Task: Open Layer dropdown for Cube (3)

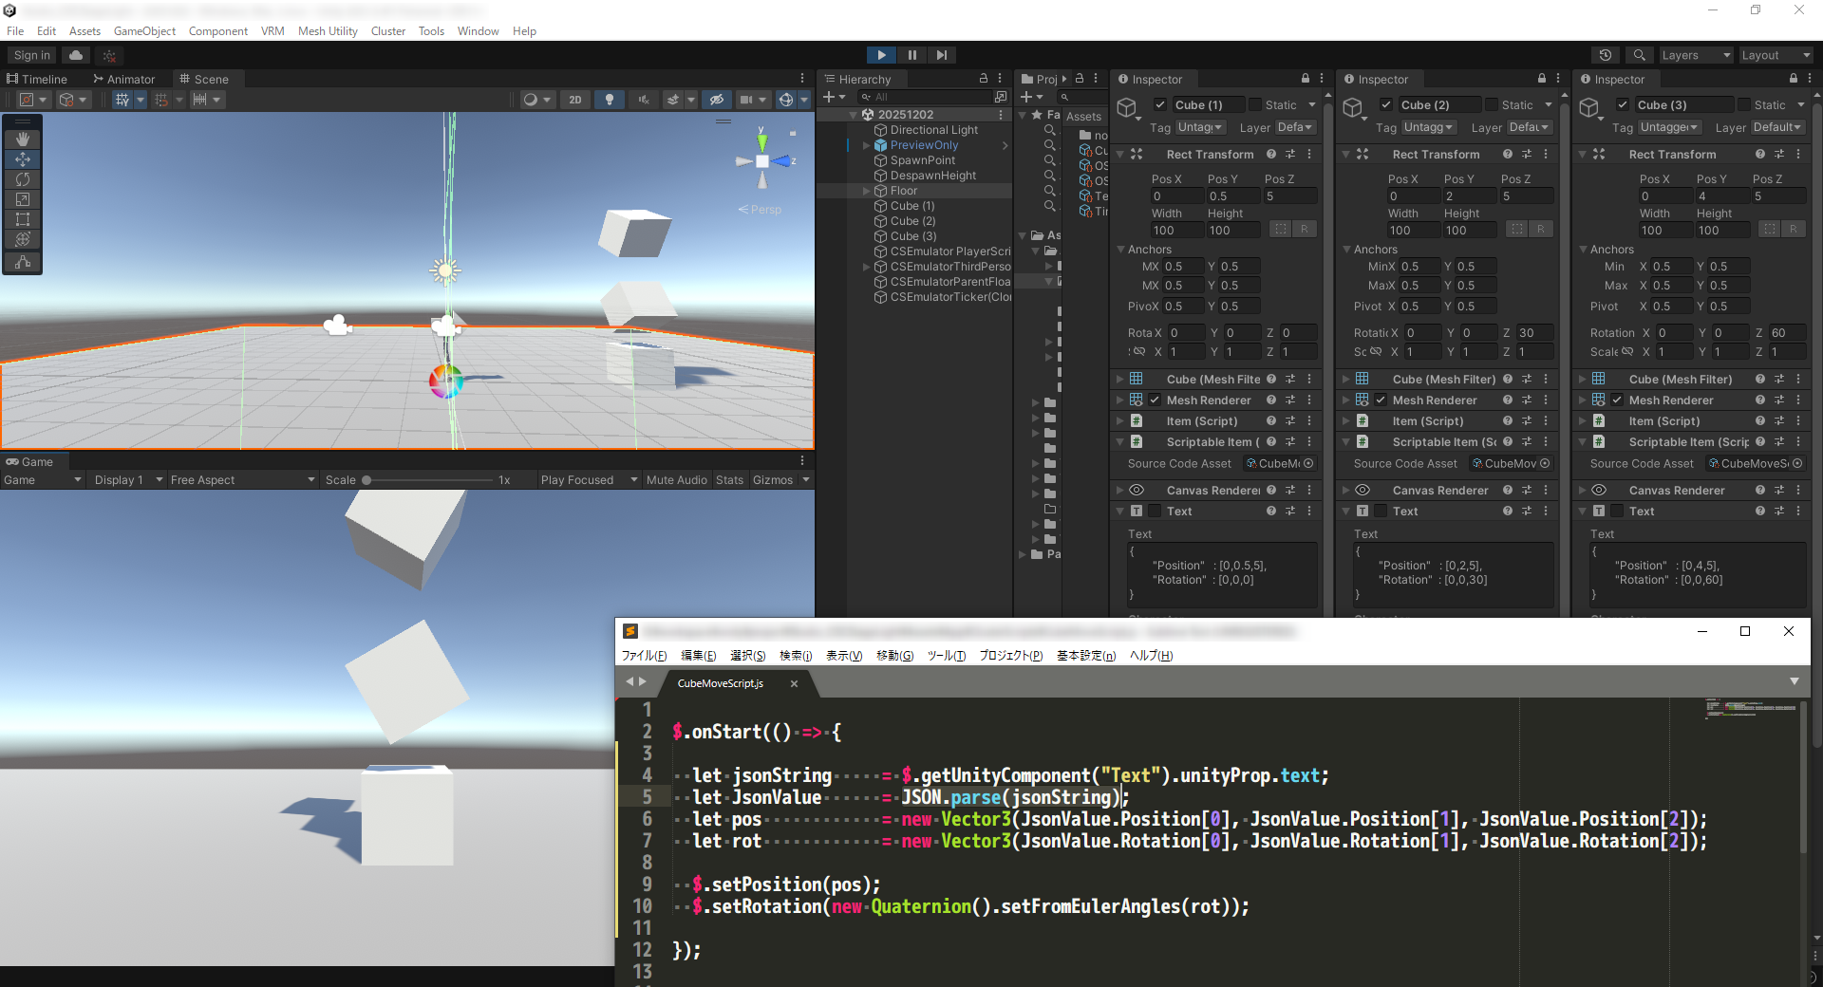Action: tap(1776, 127)
